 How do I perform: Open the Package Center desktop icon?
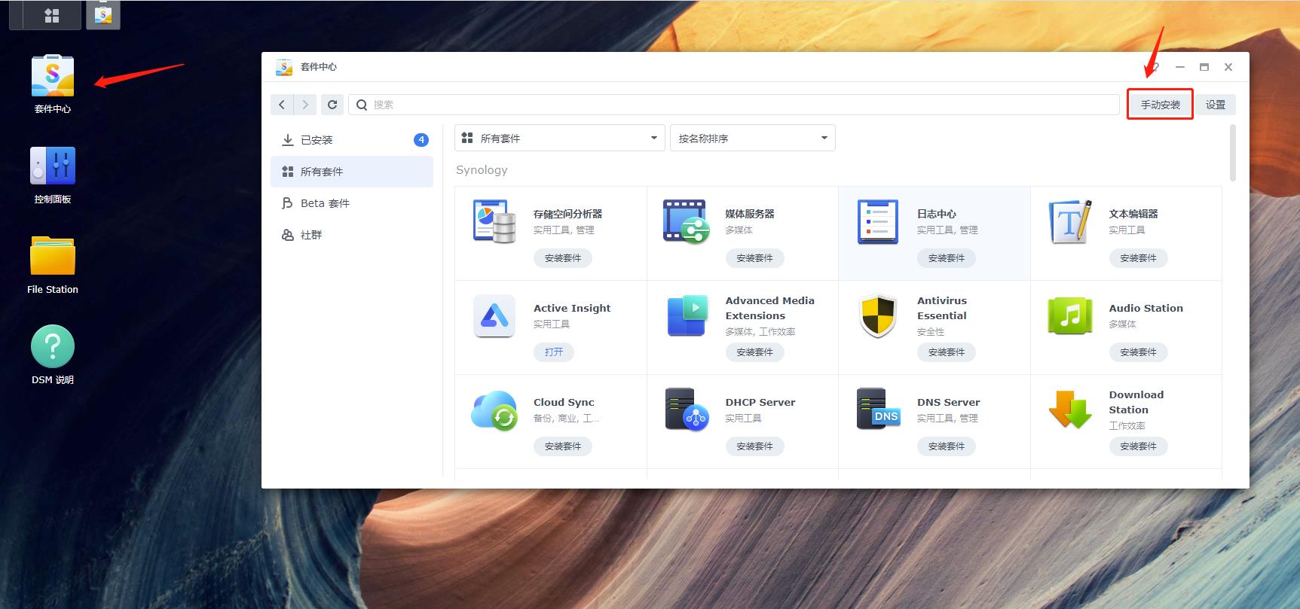[53, 76]
